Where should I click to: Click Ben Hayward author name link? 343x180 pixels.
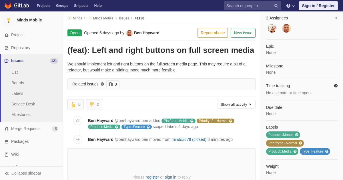[x=147, y=33]
